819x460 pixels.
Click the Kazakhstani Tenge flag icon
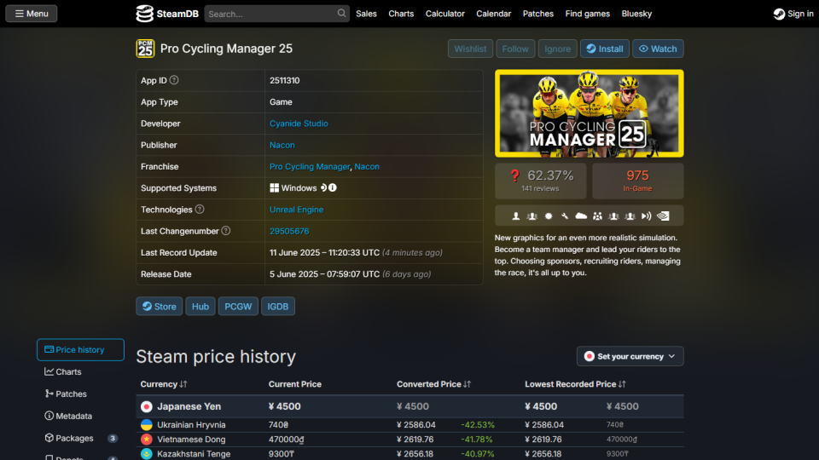146,454
